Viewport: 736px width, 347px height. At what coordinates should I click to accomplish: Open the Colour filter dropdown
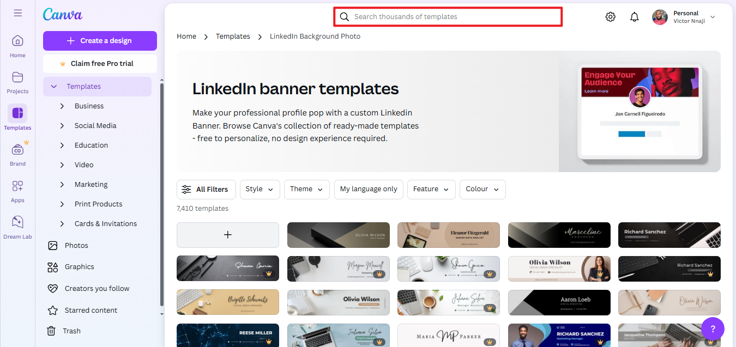point(482,189)
